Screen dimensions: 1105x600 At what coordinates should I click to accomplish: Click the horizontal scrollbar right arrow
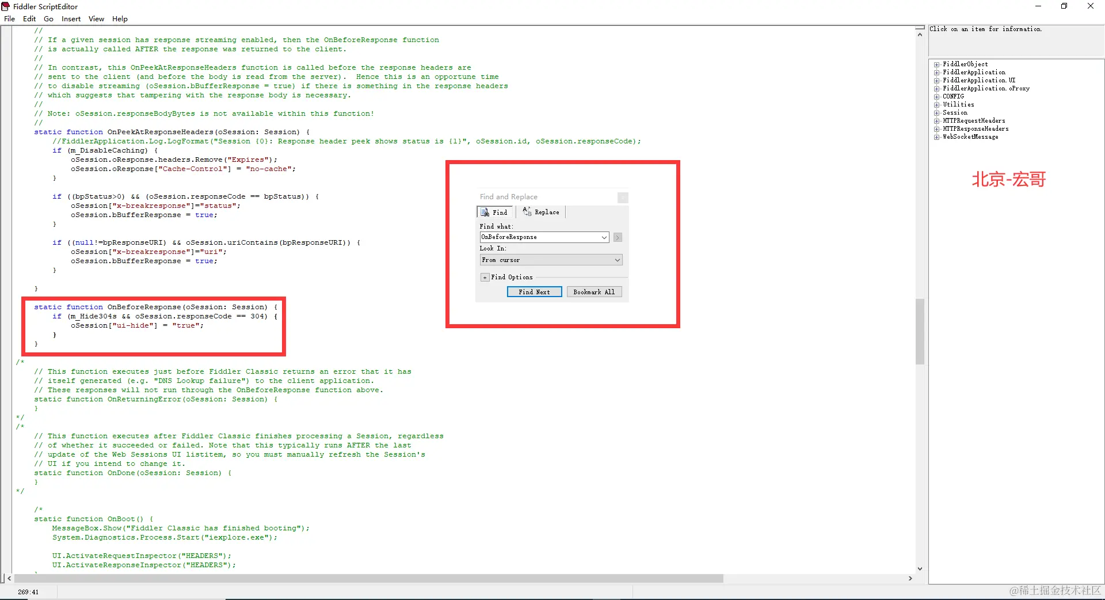coord(910,578)
